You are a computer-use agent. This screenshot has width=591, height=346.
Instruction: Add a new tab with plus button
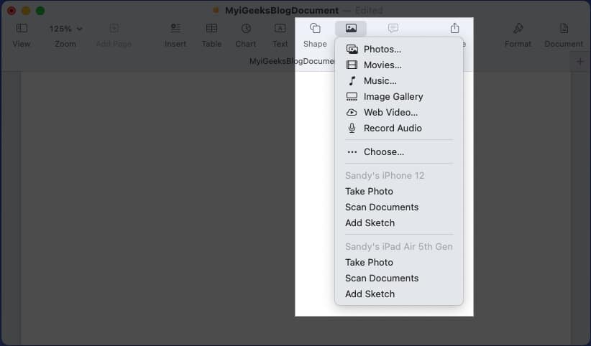(580, 61)
